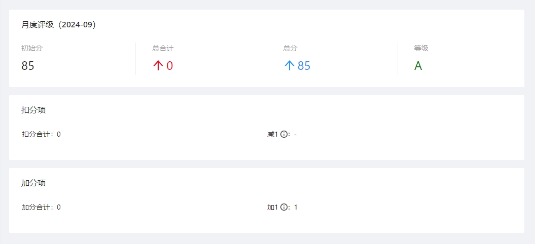This screenshot has width=535, height=244.
Task: Click the 扣分项 section heading
Action: click(x=33, y=110)
